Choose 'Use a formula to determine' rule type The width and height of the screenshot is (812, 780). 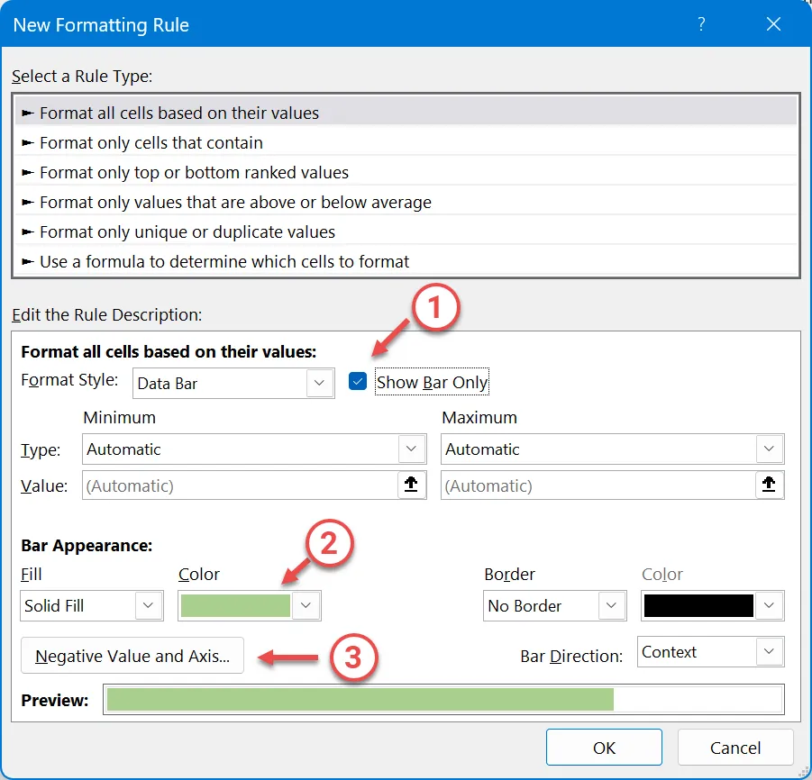(x=224, y=261)
